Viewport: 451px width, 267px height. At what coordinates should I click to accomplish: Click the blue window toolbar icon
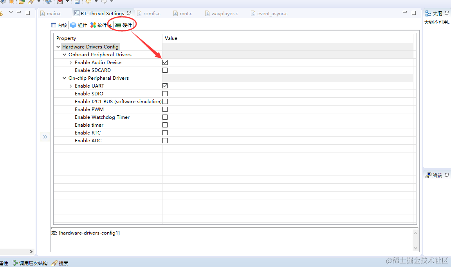pos(77,2)
